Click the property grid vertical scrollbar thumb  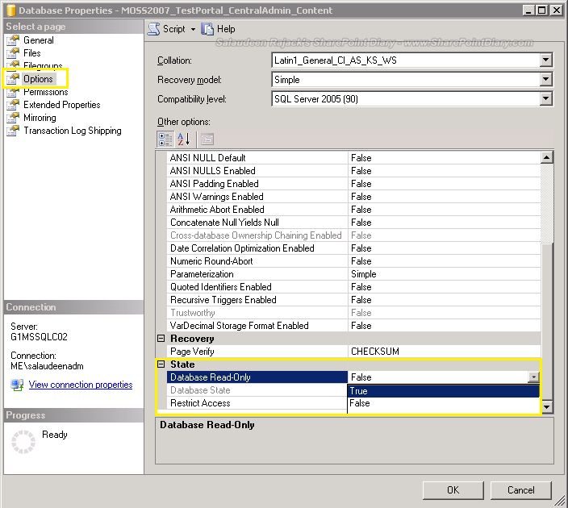click(x=547, y=322)
